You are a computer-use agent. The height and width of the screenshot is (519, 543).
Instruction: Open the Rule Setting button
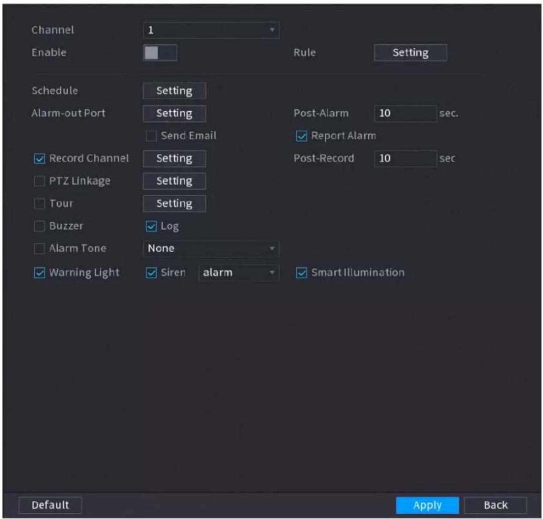coord(410,53)
